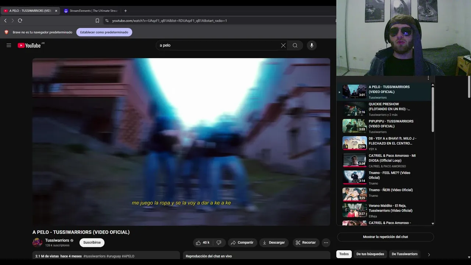Click the #APELO hashtag
The height and width of the screenshot is (265, 471).
pyautogui.click(x=128, y=256)
